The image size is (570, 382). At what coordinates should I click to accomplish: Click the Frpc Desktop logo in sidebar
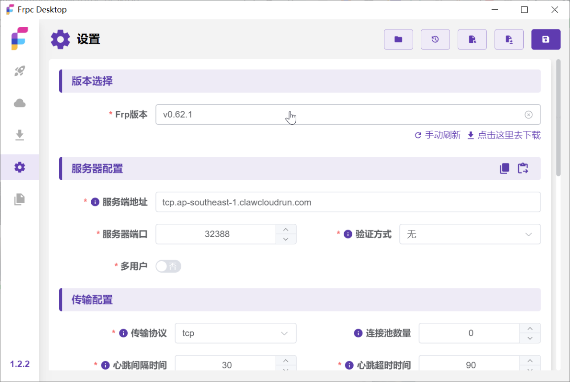tap(20, 38)
